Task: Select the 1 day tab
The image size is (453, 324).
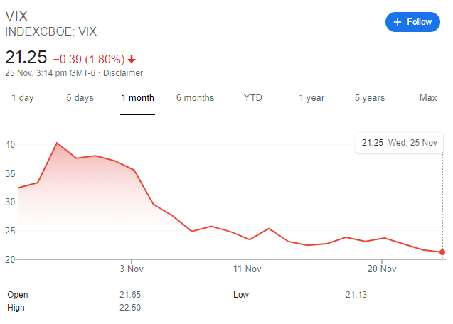Action: 22,97
